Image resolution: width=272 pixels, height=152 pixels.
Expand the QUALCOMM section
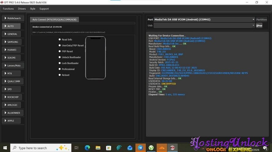pyautogui.click(x=13, y=81)
